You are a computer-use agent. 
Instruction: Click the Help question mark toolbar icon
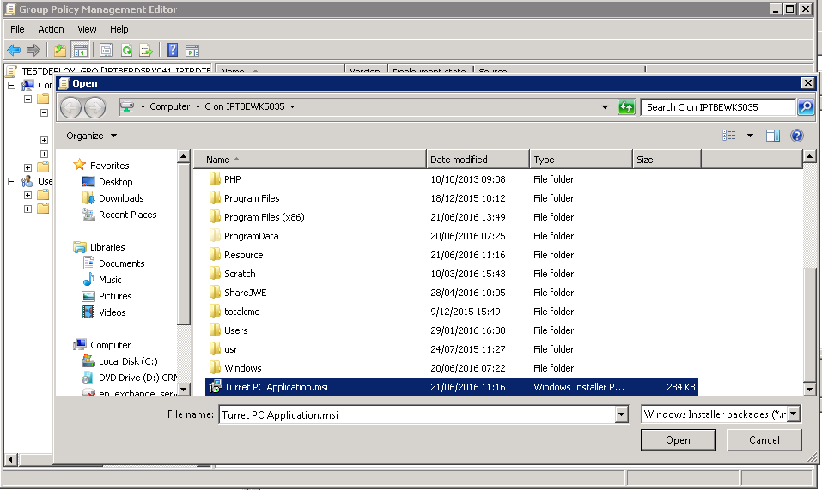(x=172, y=51)
